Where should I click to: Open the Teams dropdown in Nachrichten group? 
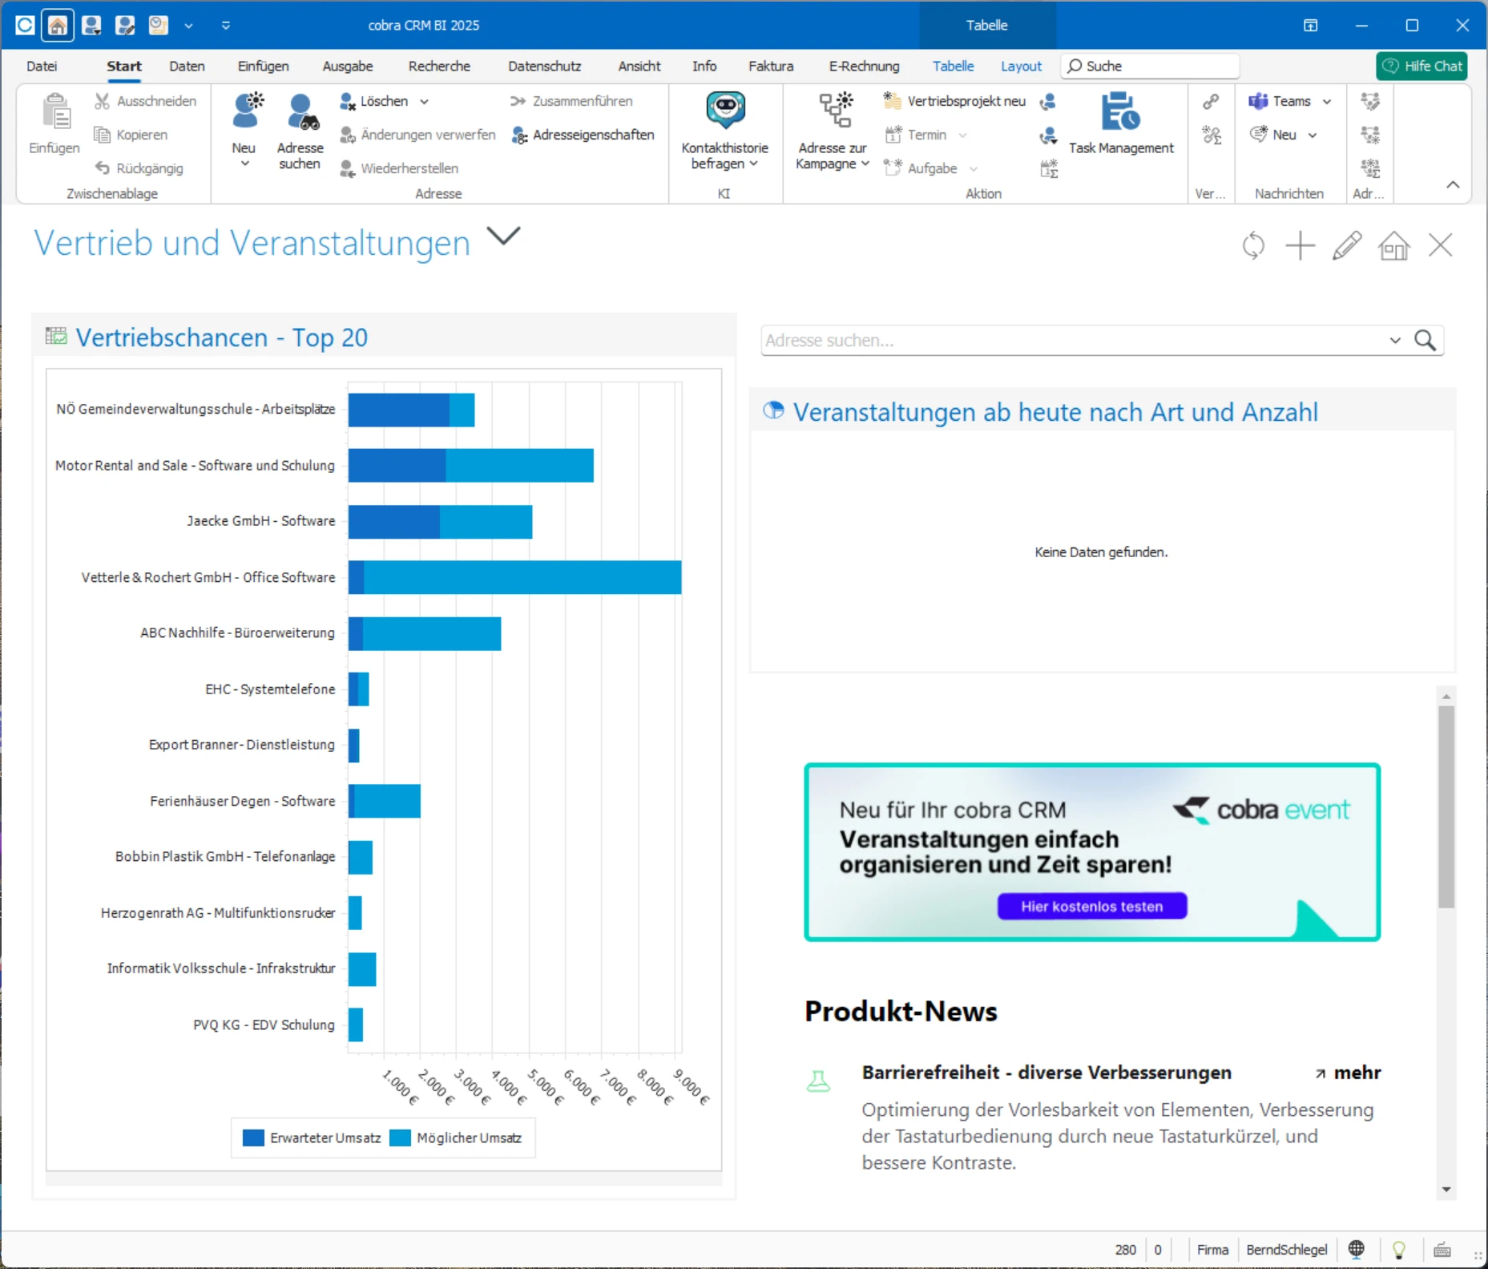coord(1327,101)
